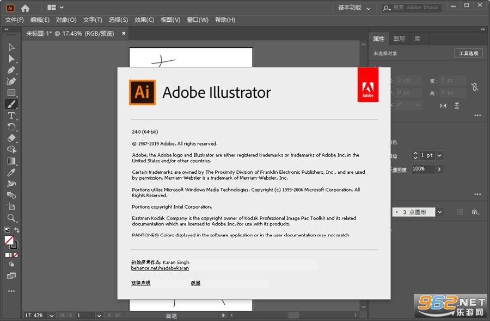The image size is (490, 321).
Task: Select the Zoom magnifier tool
Action: pos(11,218)
